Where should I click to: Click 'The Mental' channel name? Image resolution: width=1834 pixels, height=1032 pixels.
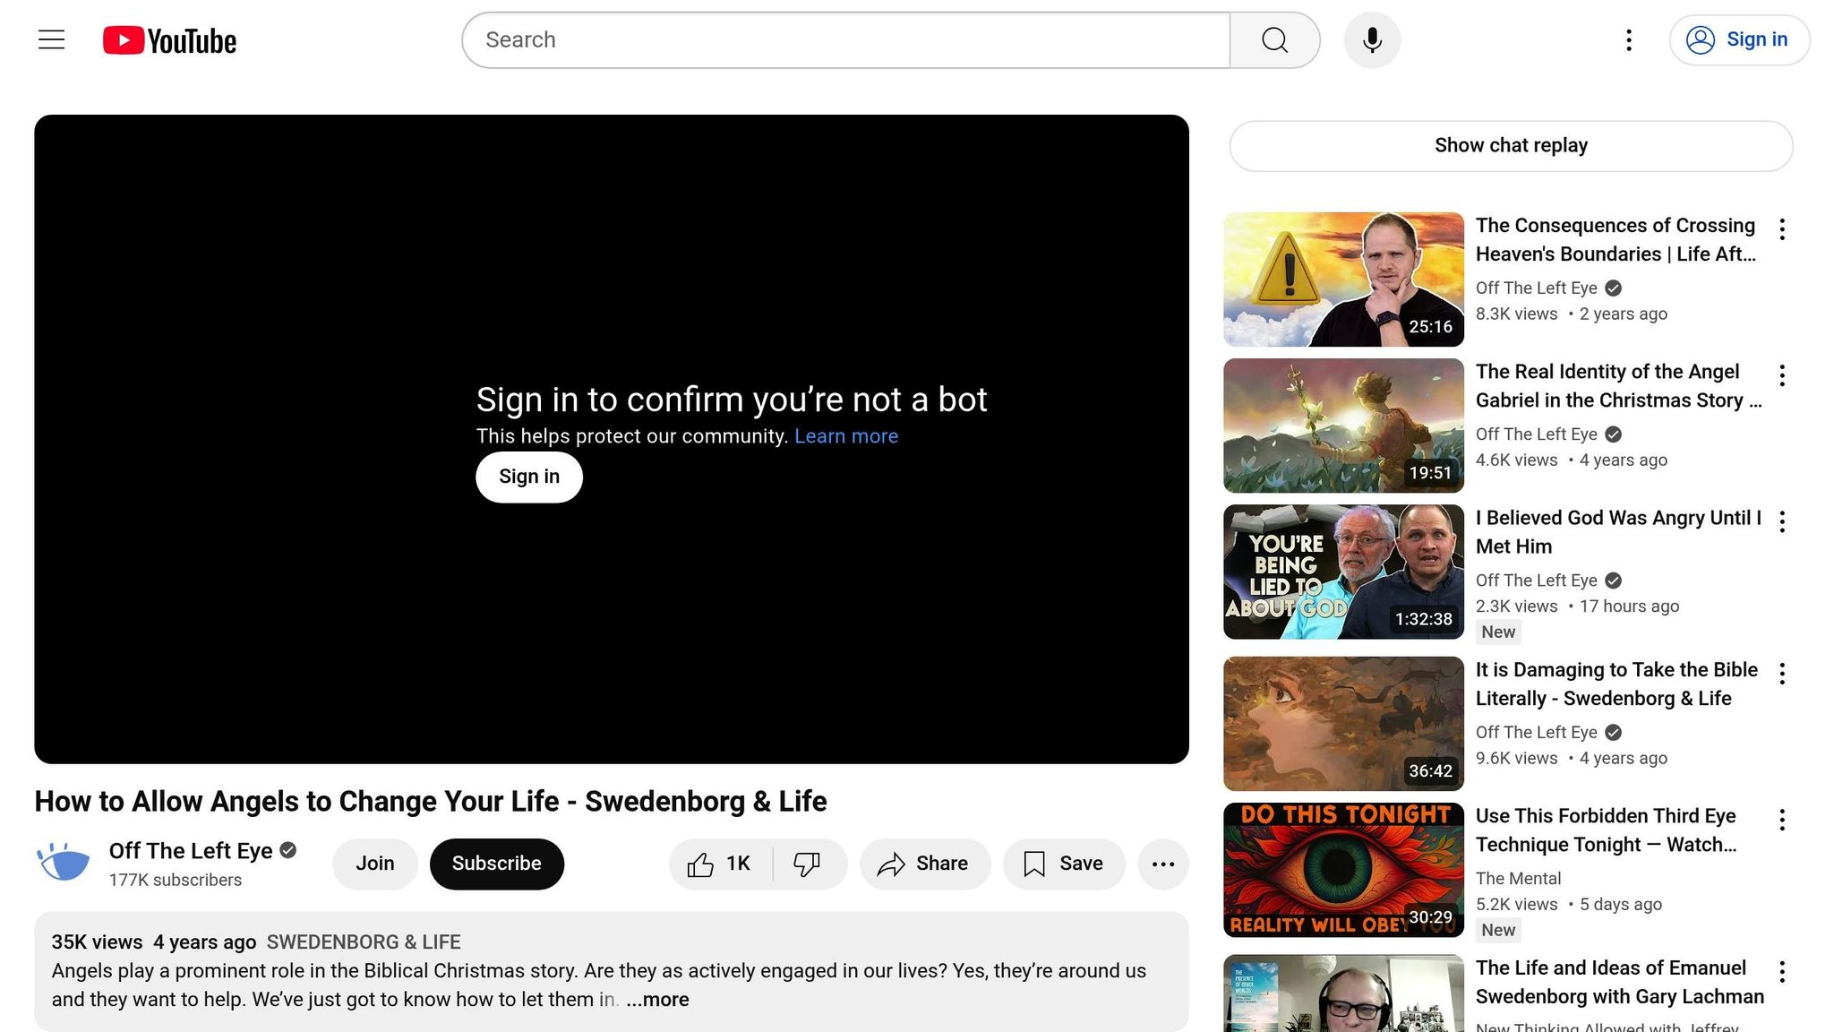point(1518,879)
